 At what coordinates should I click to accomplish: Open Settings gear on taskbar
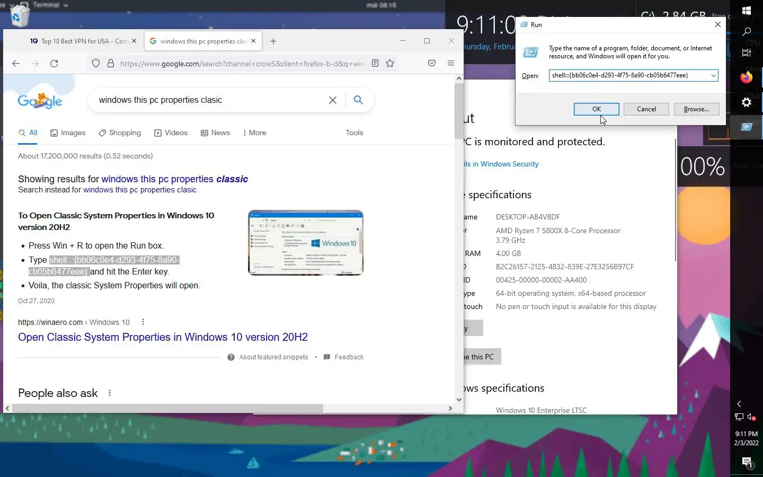coord(747,102)
